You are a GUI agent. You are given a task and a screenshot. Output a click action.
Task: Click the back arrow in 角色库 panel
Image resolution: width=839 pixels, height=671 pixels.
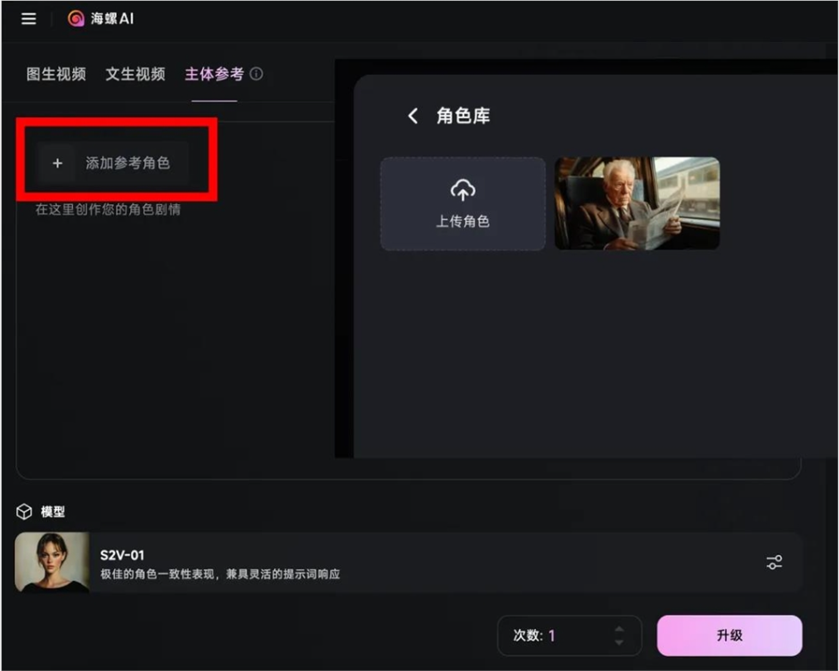point(412,116)
